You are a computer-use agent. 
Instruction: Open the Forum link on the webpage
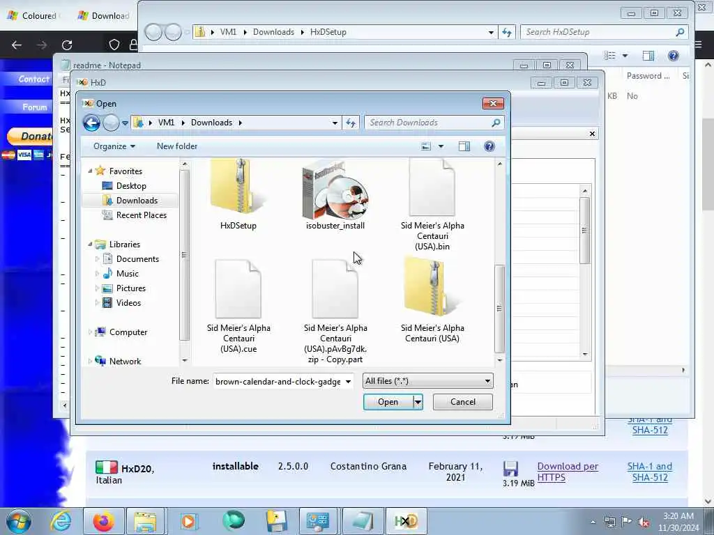[35, 107]
